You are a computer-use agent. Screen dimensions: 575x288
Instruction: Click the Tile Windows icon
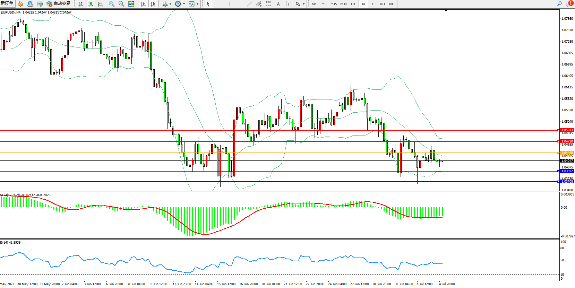click(x=131, y=4)
